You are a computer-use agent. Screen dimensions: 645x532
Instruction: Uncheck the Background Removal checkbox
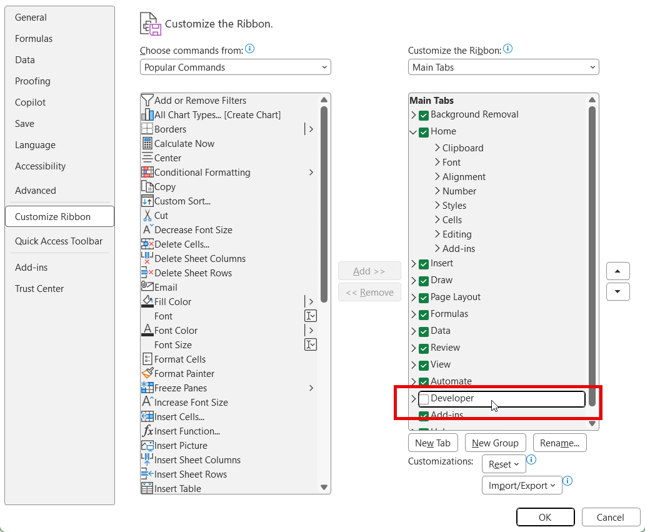[x=424, y=115]
